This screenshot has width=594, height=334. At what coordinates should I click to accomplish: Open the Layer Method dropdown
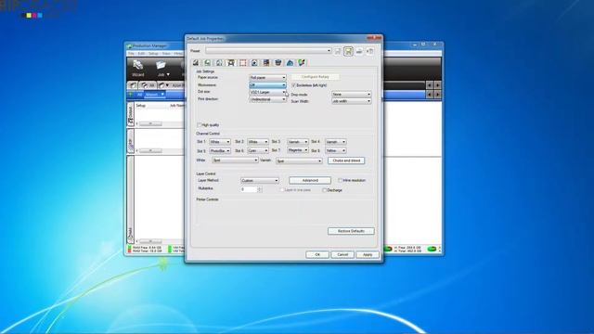260,181
